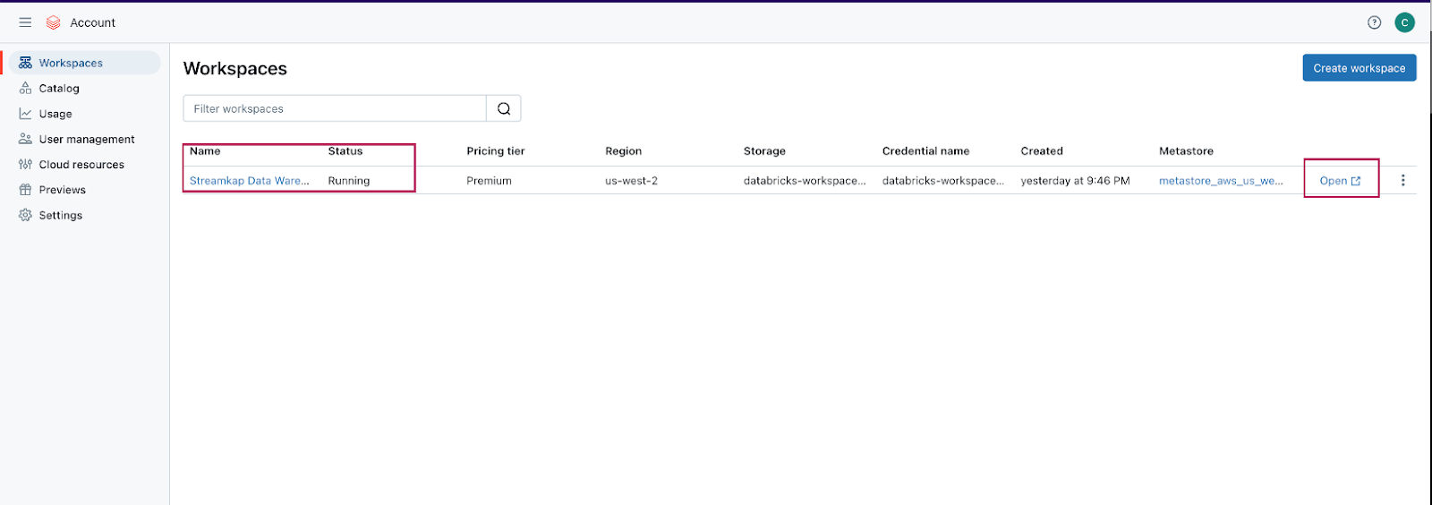Click the databricks-workspace... Credential name cell
The width and height of the screenshot is (1432, 505).
pyautogui.click(x=943, y=180)
